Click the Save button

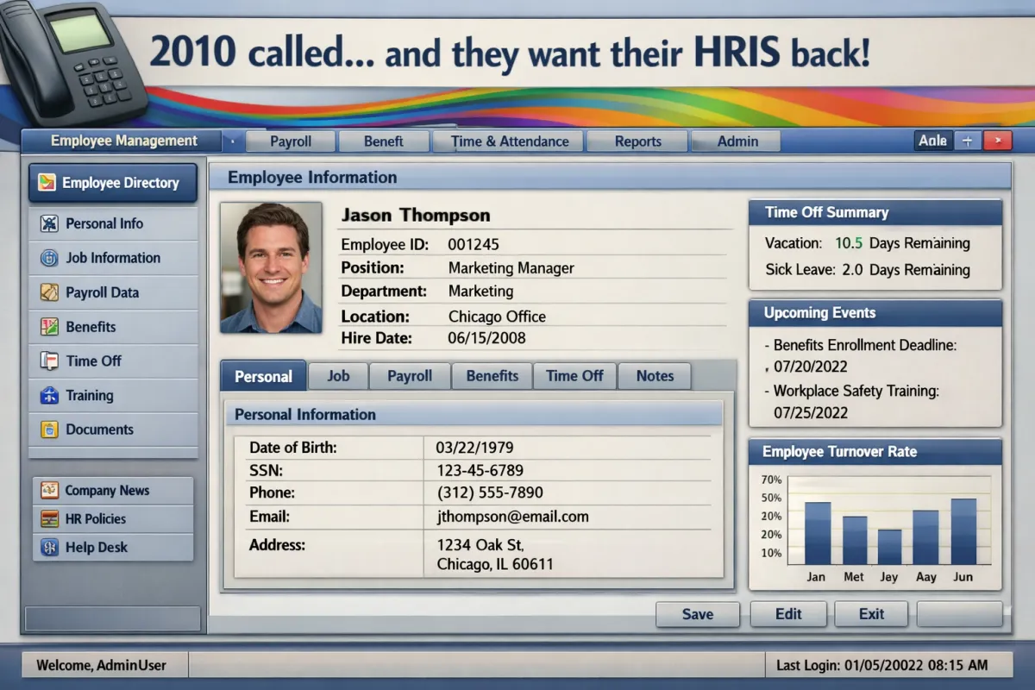tap(698, 614)
